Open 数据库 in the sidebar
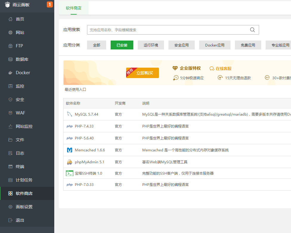Screen dimensions: 291x233 [22, 59]
